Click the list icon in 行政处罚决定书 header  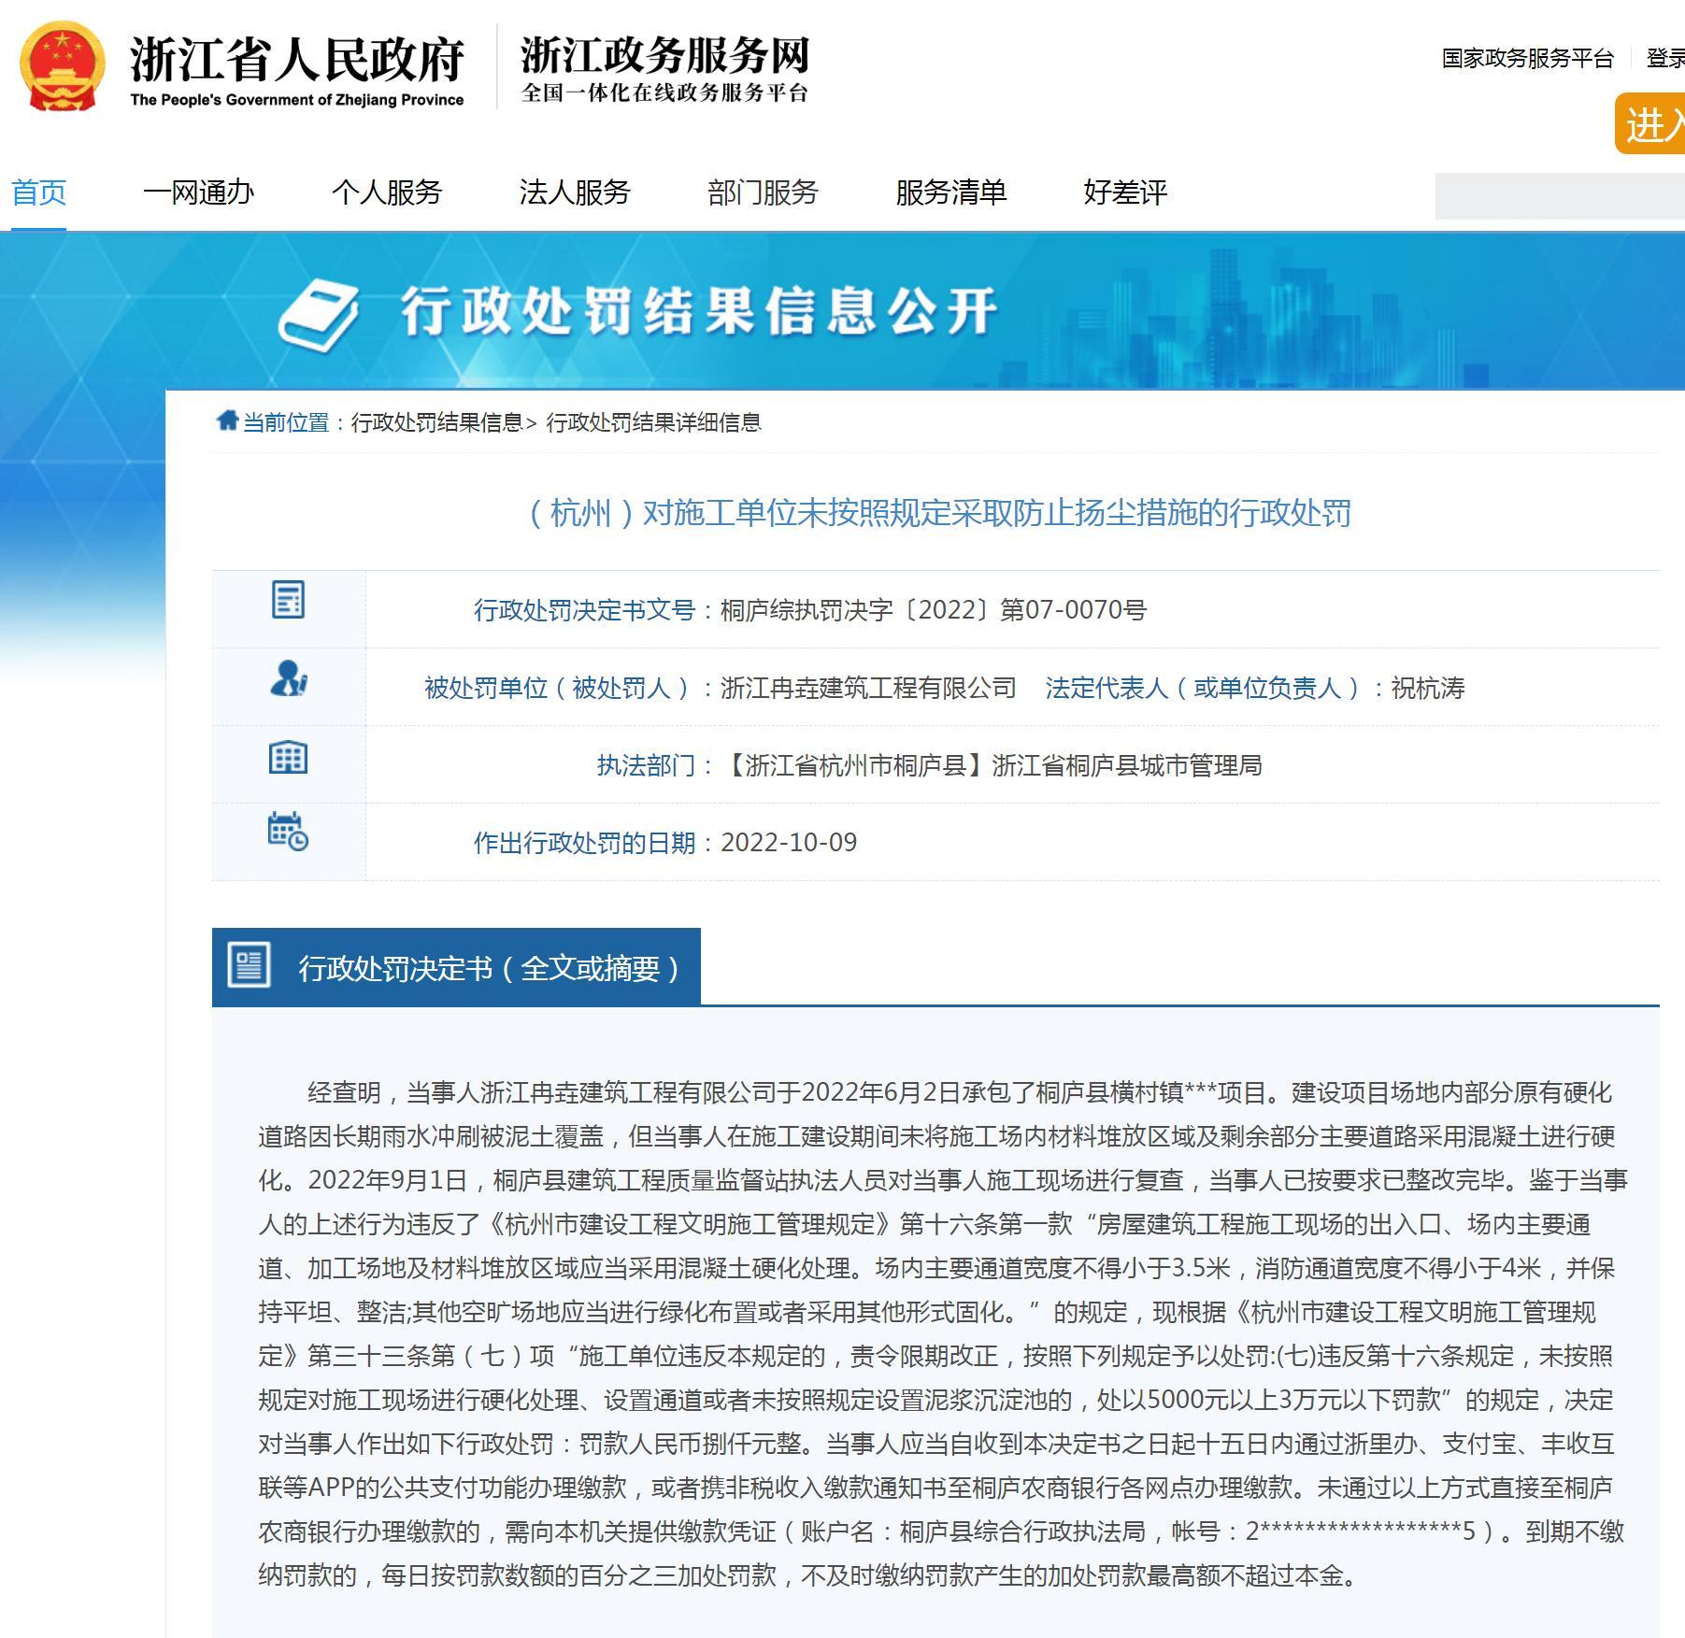[249, 965]
